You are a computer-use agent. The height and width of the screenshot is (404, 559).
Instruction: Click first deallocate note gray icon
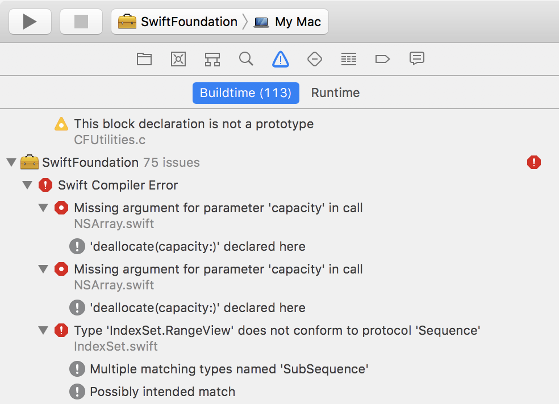point(77,246)
